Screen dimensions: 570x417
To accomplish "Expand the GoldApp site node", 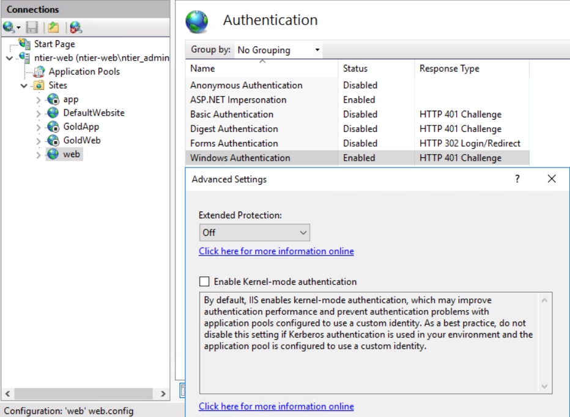I will tap(39, 127).
